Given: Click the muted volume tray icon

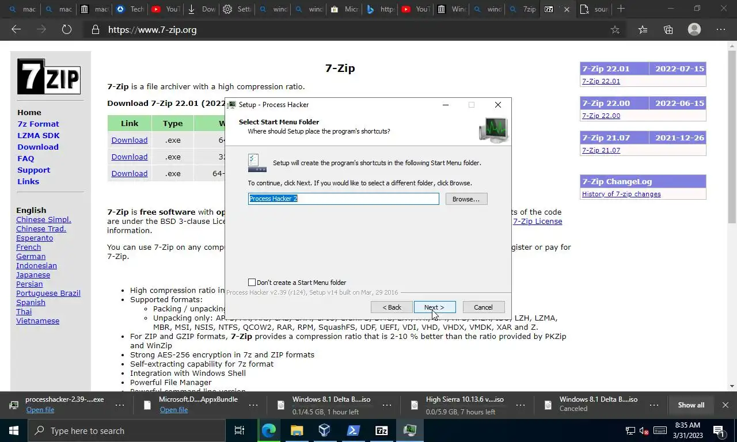Looking at the screenshot, I should [x=644, y=430].
